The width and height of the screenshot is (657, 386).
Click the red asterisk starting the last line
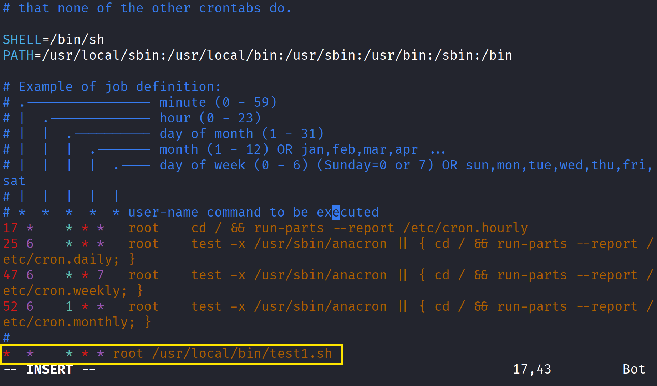click(x=6, y=354)
